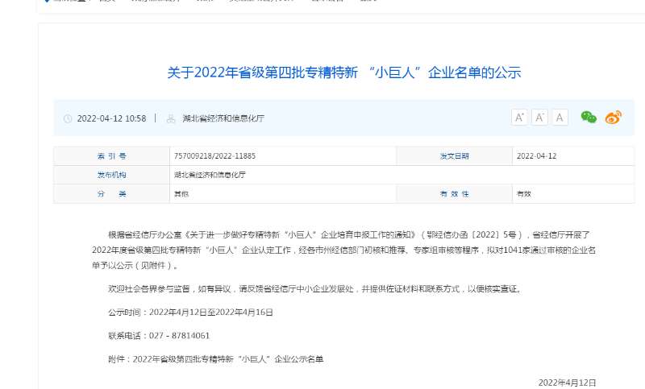Share the notice via the WeChat icon
645x389 pixels.
coord(589,118)
